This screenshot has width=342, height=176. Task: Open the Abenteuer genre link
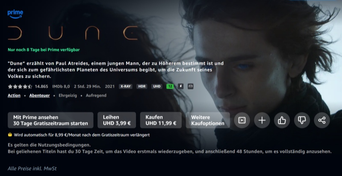coord(39,95)
